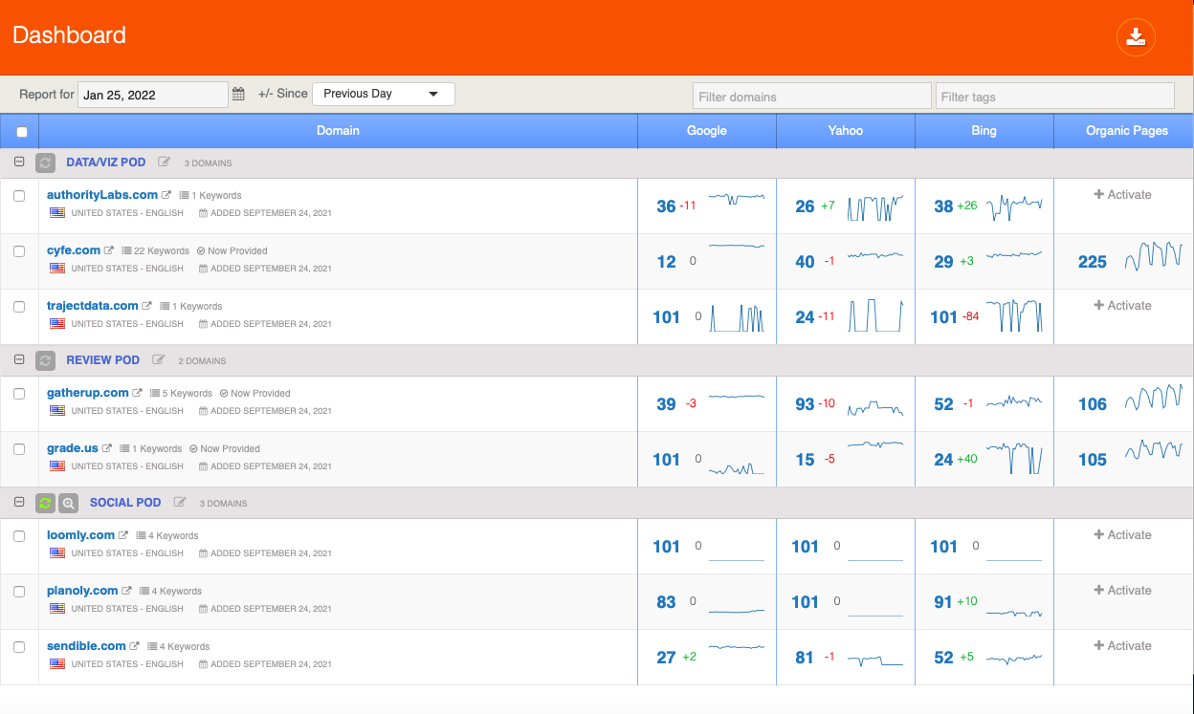Collapse the DATA/VIZ POD group
This screenshot has height=714, width=1194.
click(x=19, y=162)
